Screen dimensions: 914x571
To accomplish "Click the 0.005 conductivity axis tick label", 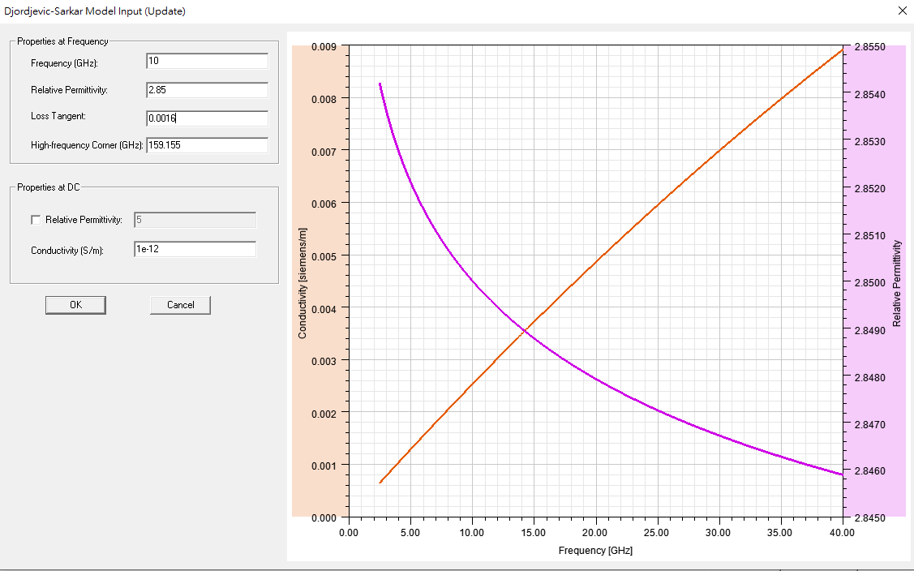I will (324, 256).
